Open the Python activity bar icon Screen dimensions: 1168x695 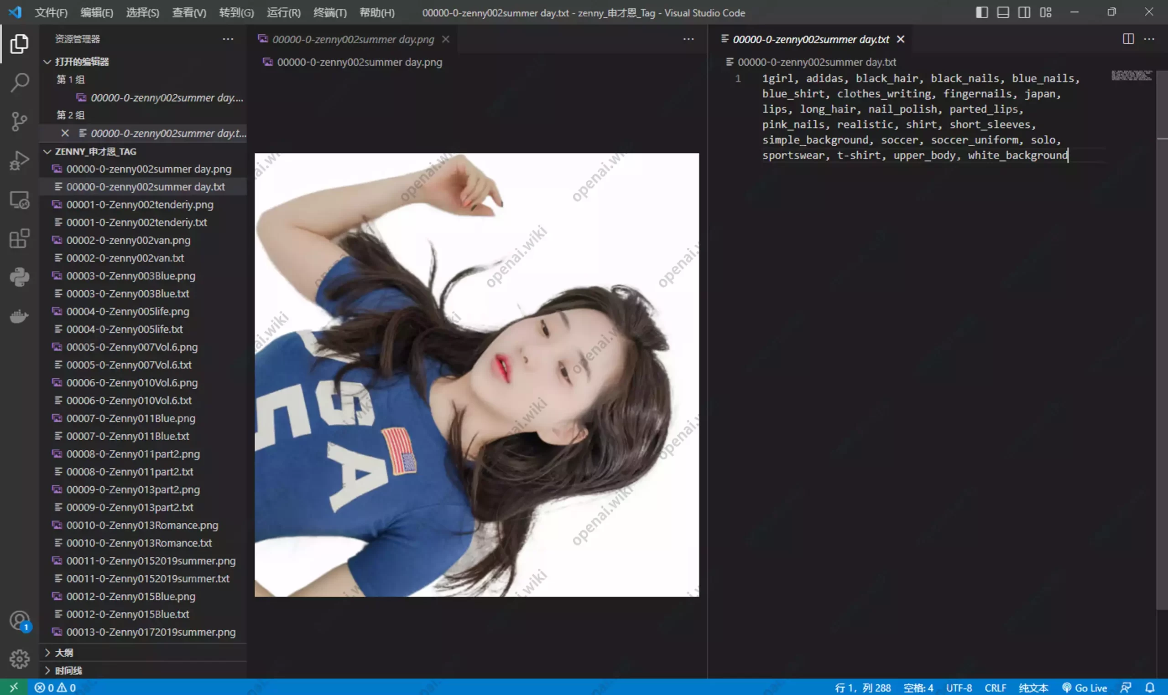click(19, 277)
